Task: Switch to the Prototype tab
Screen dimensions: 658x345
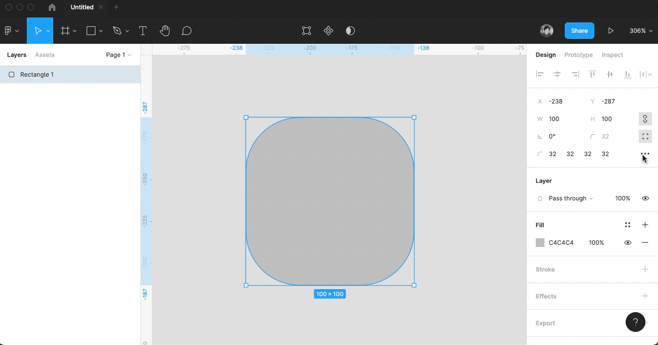Action: pyautogui.click(x=577, y=55)
